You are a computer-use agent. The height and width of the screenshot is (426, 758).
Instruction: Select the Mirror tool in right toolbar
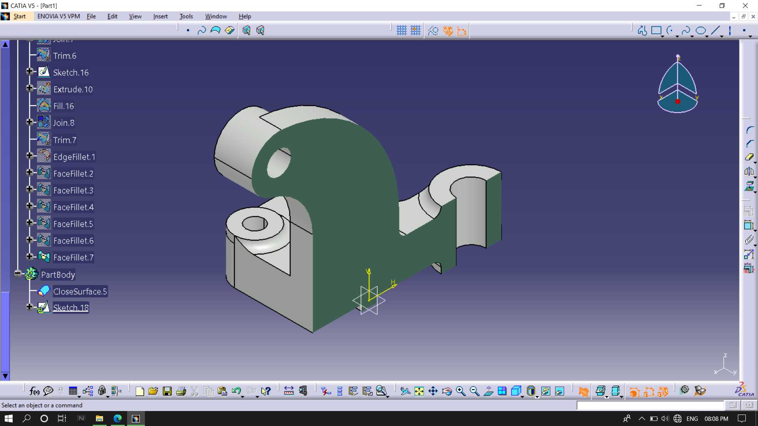(749, 171)
